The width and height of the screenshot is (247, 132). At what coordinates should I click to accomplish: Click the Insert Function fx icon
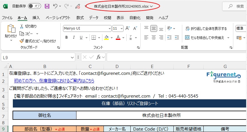(99, 57)
